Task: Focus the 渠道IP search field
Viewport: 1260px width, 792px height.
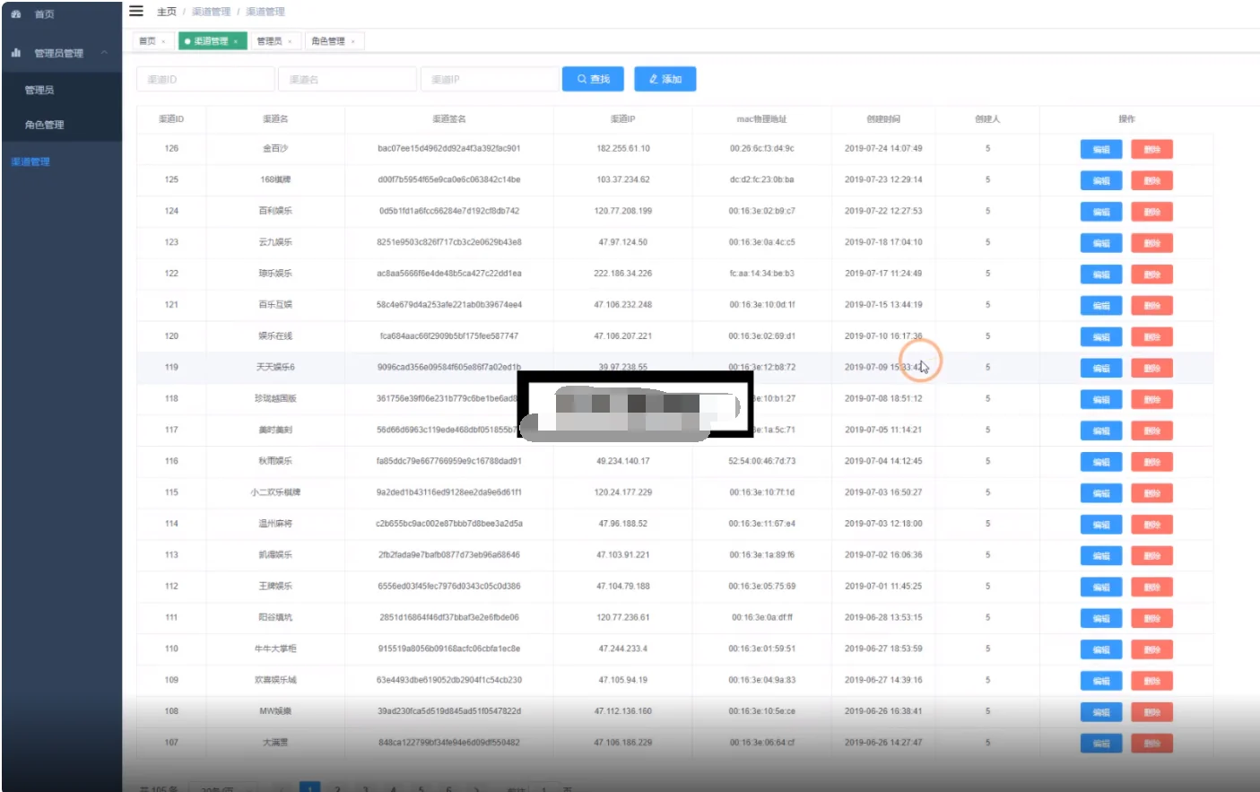Action: (x=489, y=79)
